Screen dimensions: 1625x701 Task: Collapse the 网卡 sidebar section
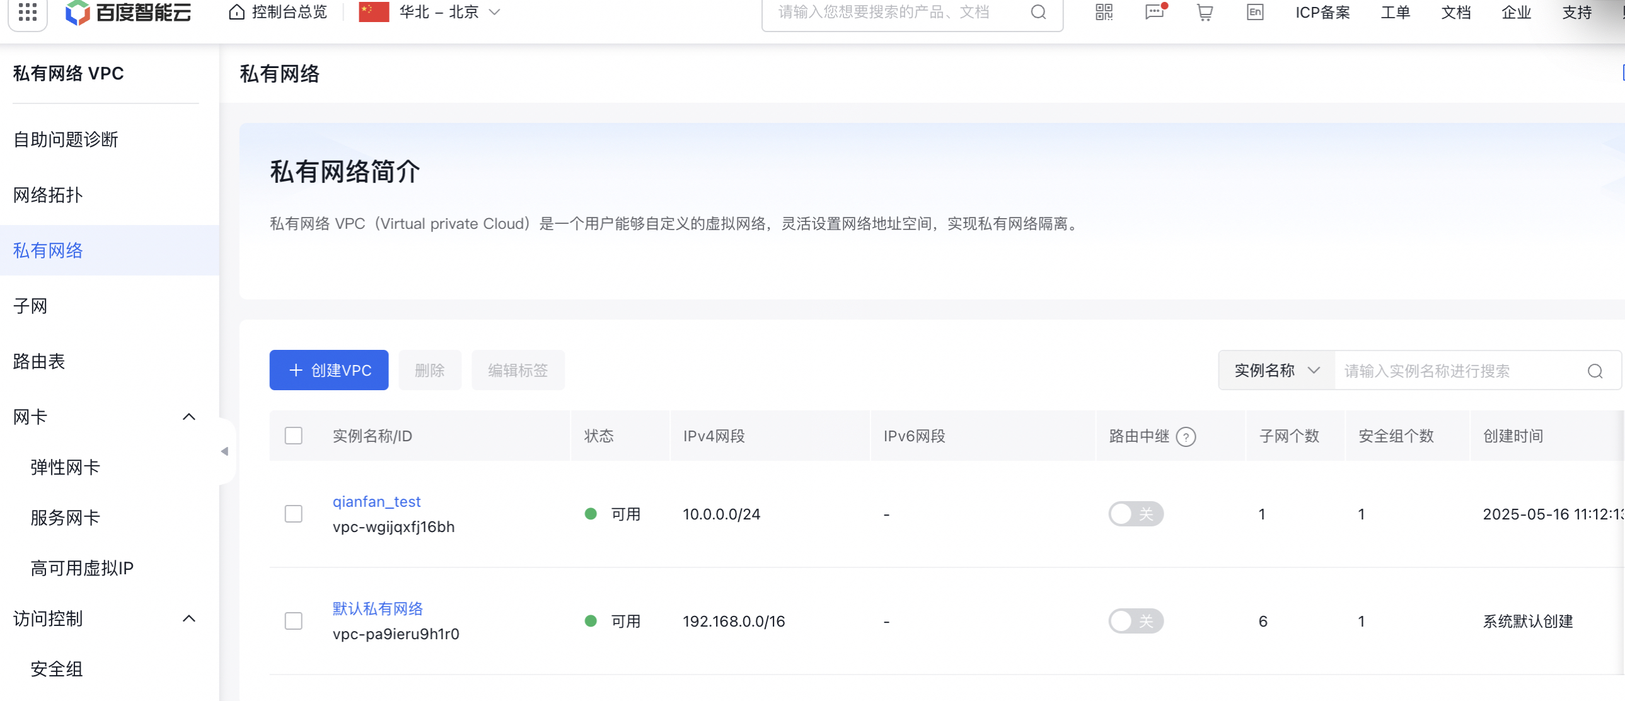188,417
